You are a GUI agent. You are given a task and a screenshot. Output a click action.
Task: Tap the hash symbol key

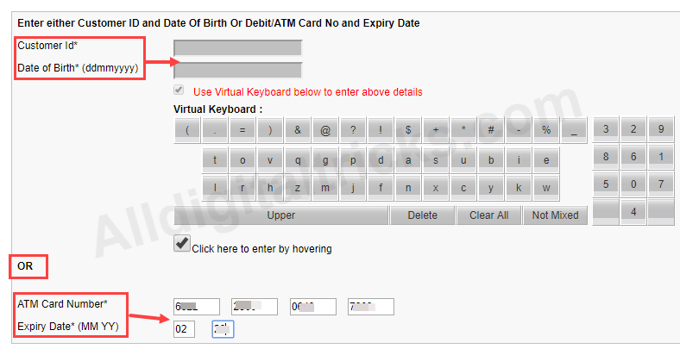point(491,129)
